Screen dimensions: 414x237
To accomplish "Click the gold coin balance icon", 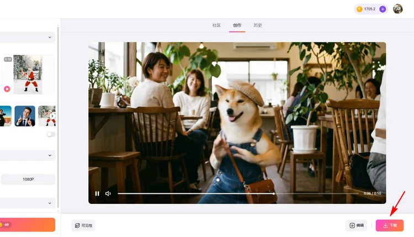I will (x=359, y=9).
